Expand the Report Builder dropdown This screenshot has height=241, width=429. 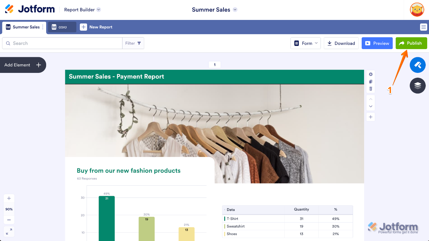point(98,10)
